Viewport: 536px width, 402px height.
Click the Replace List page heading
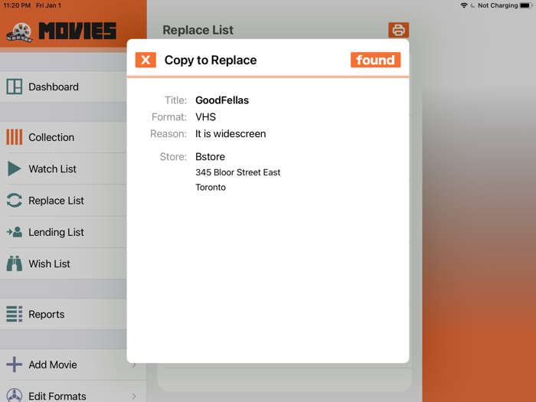coord(198,30)
